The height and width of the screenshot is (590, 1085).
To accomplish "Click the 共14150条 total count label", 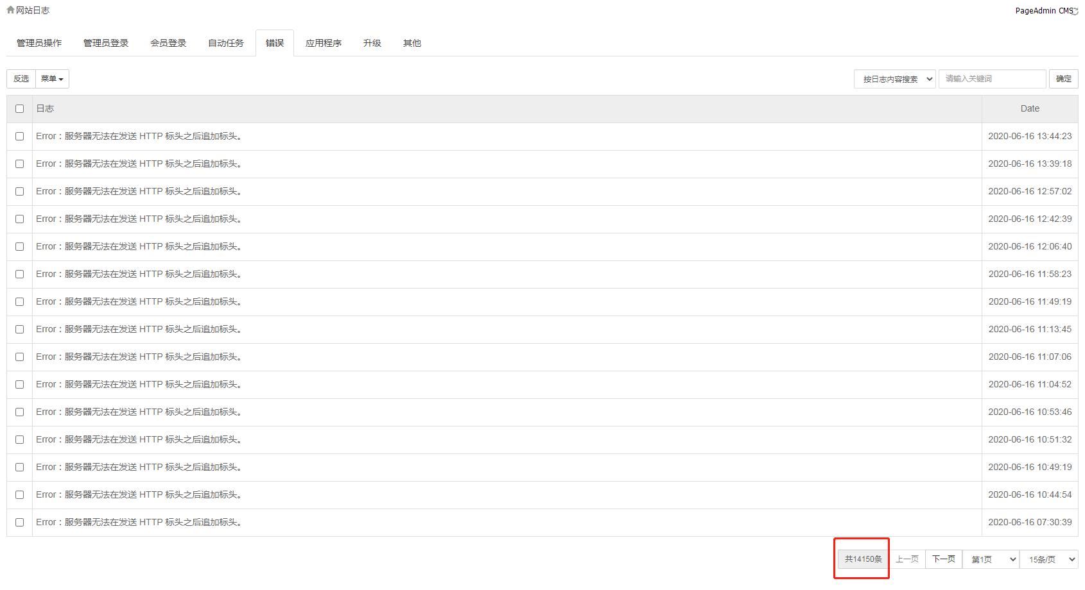I will point(863,559).
